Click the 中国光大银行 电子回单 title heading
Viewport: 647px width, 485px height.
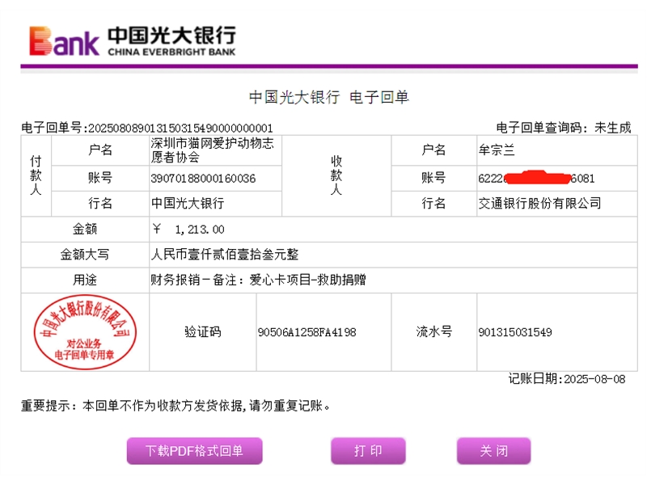point(329,97)
